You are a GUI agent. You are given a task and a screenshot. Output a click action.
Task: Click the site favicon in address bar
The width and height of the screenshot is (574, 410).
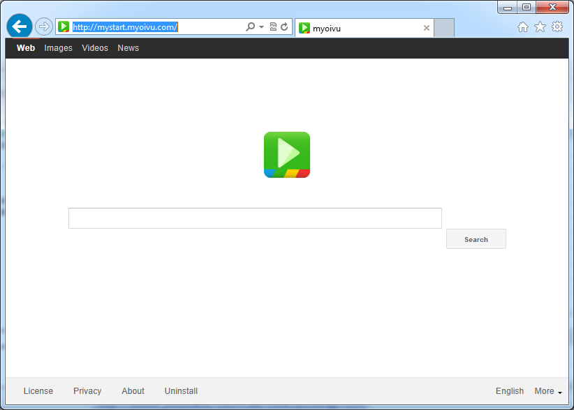64,26
